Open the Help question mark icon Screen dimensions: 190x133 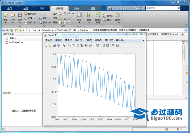[140, 8]
